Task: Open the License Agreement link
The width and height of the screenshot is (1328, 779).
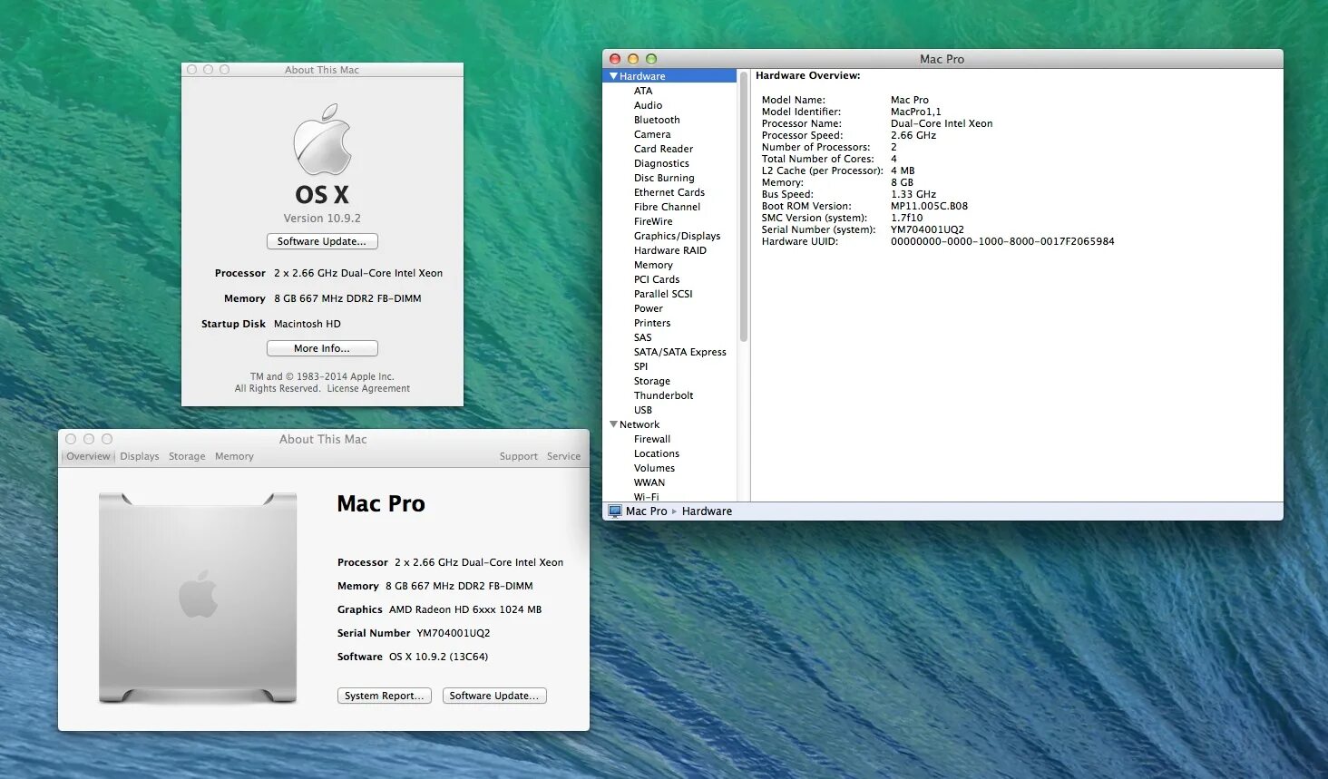Action: (368, 388)
